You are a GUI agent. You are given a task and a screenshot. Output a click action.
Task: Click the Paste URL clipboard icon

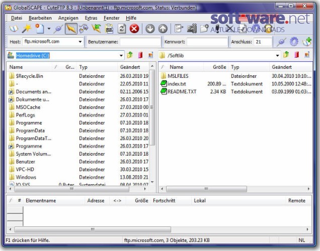109,29
